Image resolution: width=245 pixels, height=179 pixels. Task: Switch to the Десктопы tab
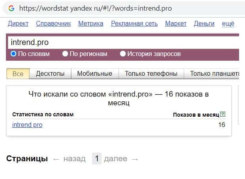(x=50, y=74)
